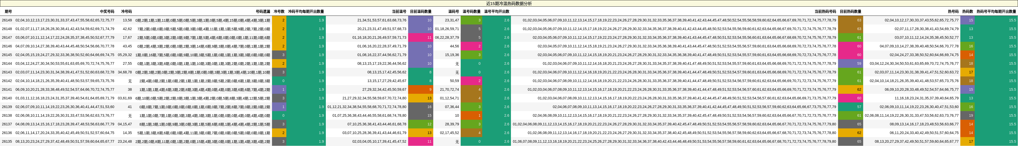Click the 目前热码数量 value 59 in row 26144
1018x146 pixels.
click(850, 64)
